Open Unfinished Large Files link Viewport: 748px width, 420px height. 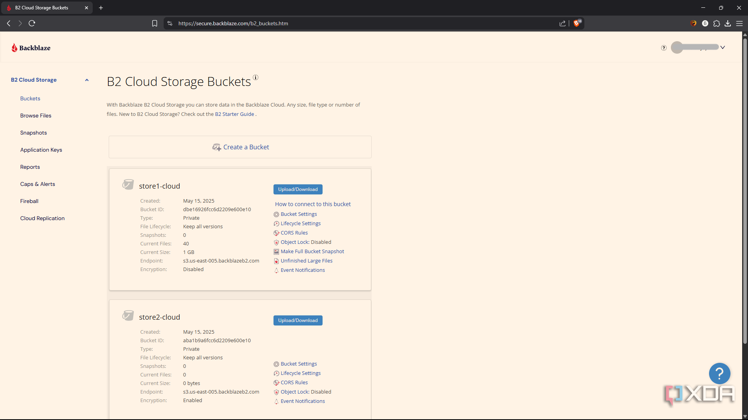click(x=307, y=261)
